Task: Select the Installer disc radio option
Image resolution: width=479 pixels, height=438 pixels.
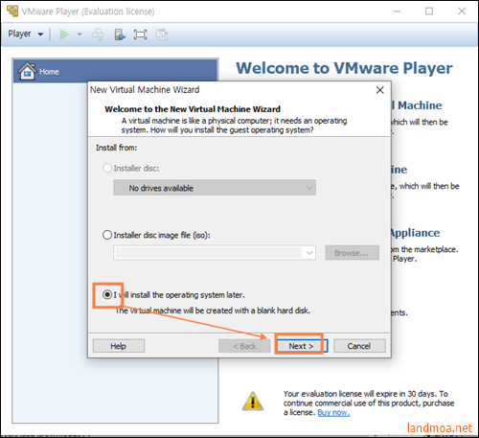Action: [107, 168]
